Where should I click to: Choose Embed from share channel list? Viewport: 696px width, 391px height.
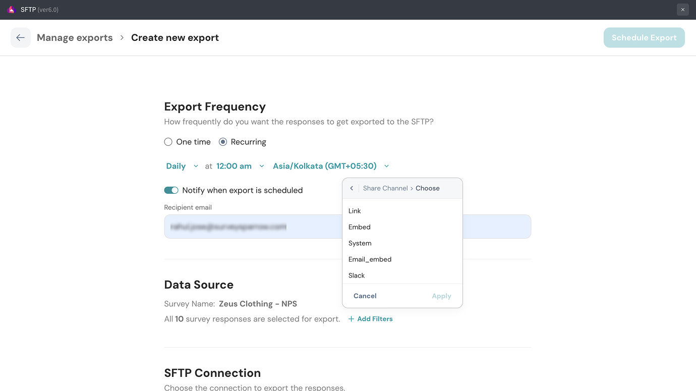(x=360, y=227)
